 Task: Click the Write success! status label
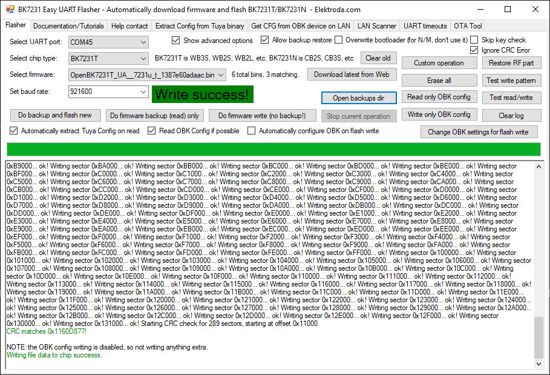coord(202,95)
